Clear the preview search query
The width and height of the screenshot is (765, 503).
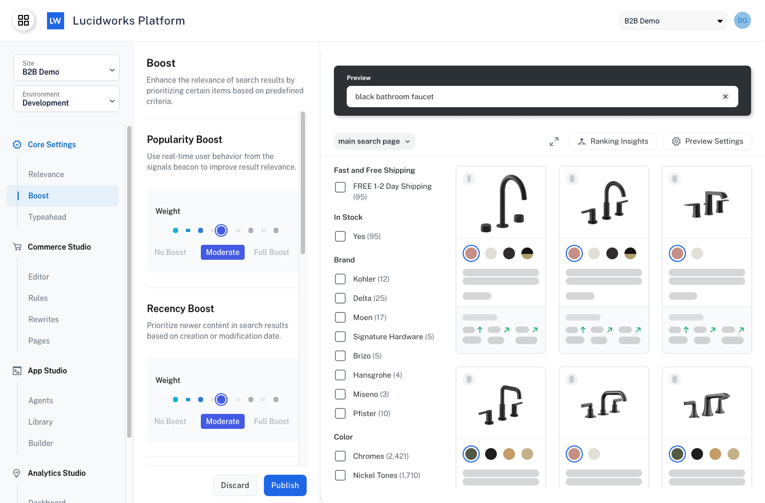pos(725,97)
